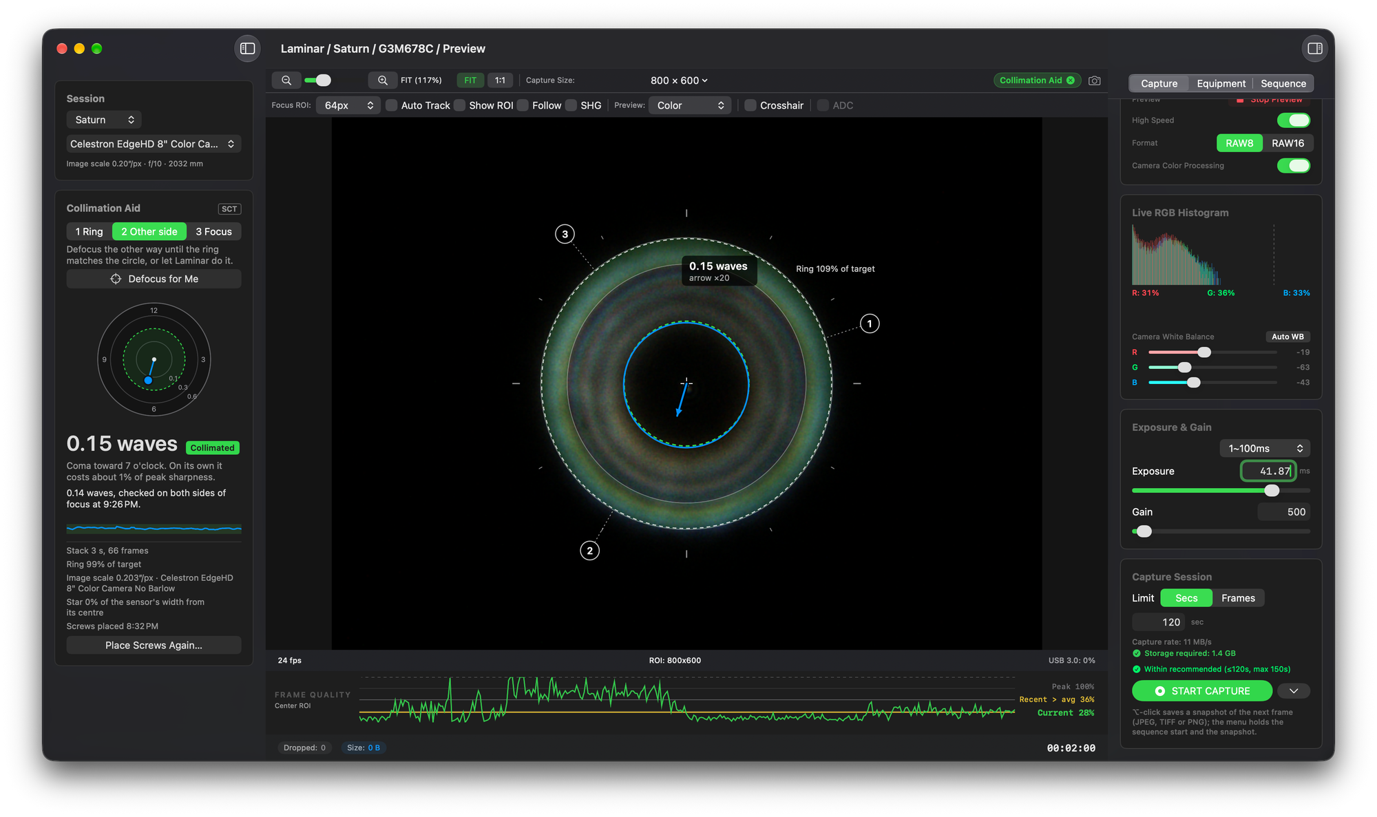The height and width of the screenshot is (817, 1377).
Task: Click the START CAPTURE button
Action: 1202,691
